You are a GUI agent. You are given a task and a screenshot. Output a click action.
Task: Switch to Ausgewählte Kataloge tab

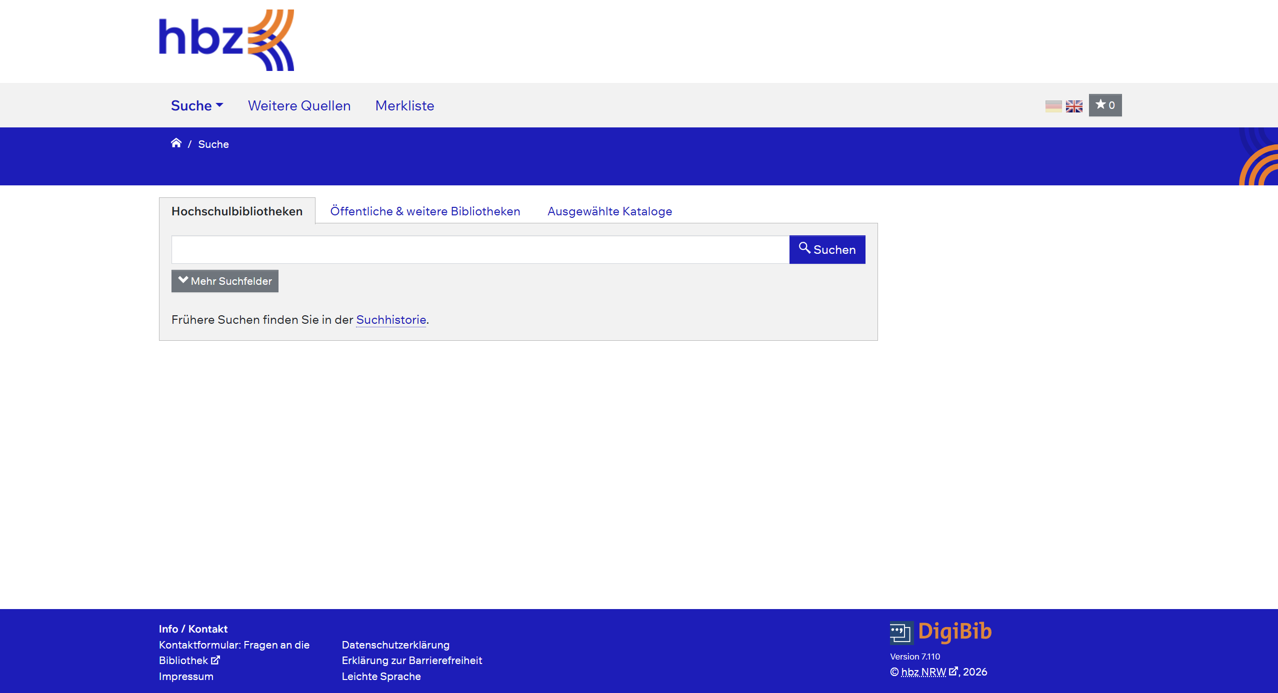pyautogui.click(x=609, y=211)
